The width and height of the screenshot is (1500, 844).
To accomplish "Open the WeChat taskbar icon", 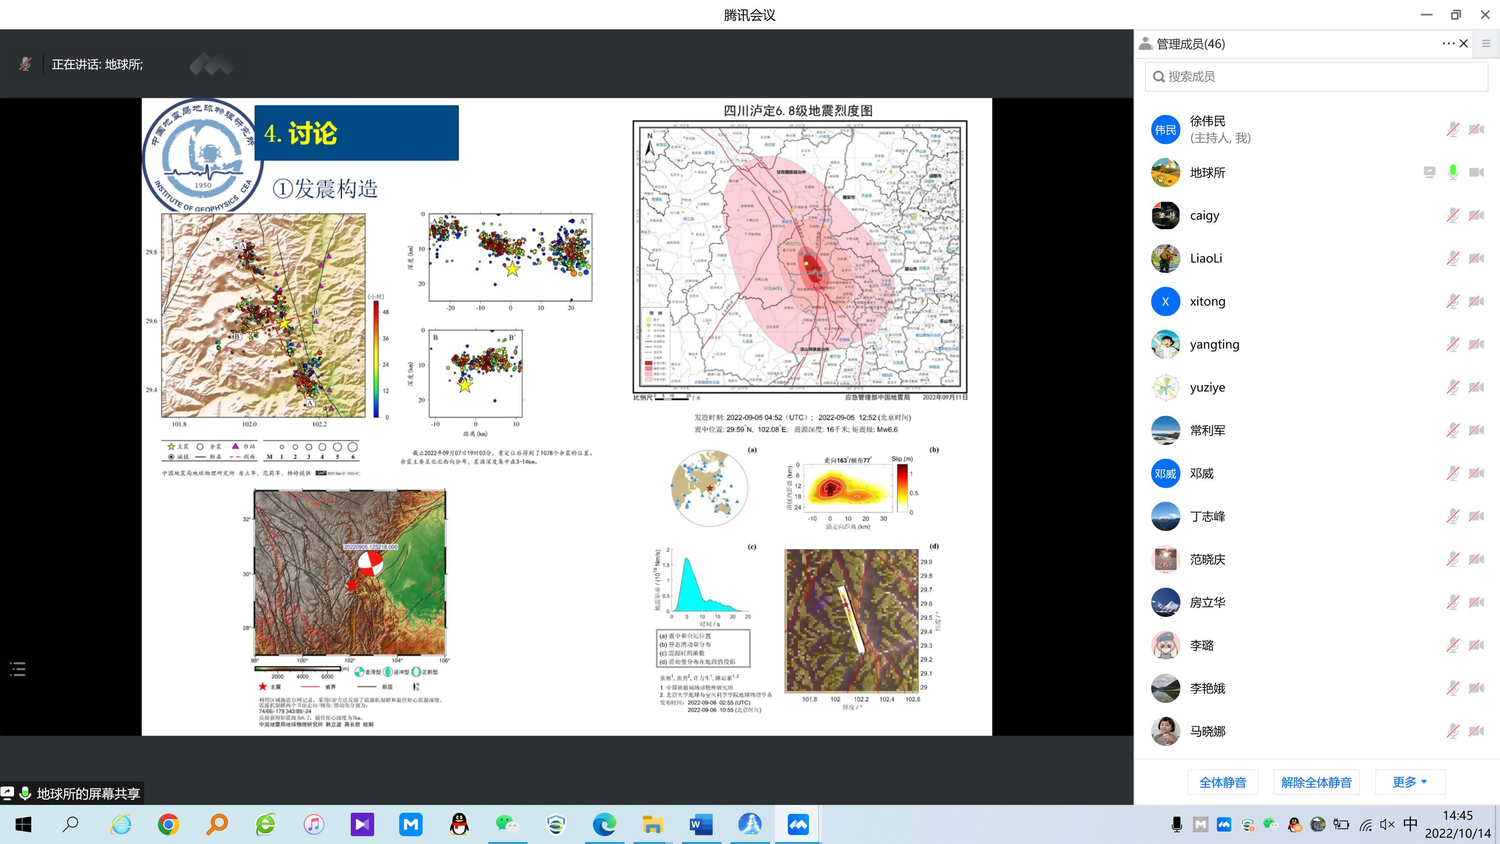I will [507, 824].
